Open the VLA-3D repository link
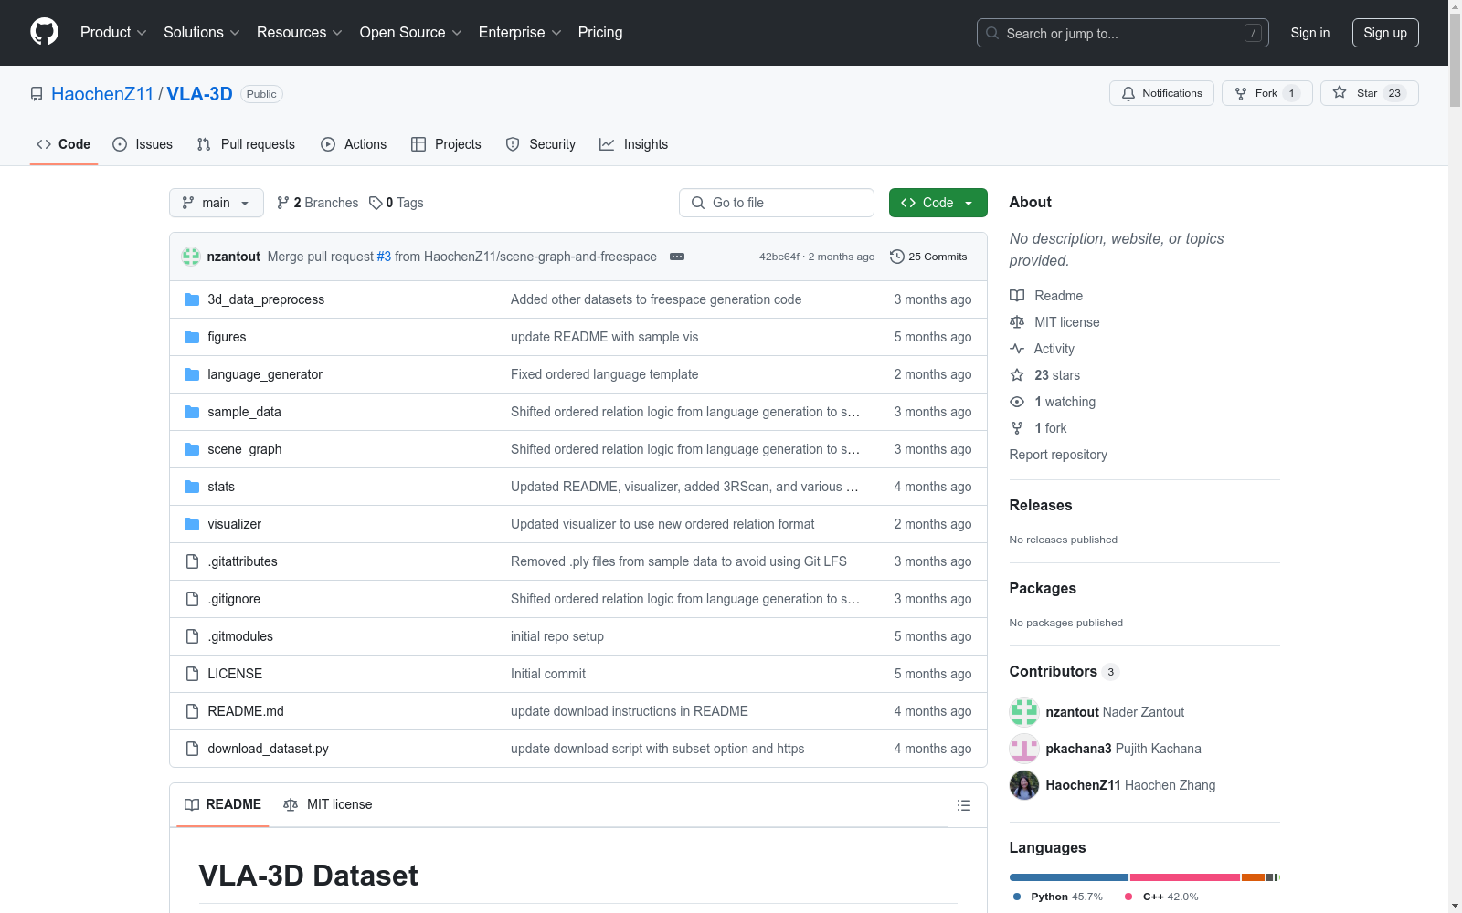The width and height of the screenshot is (1462, 913). pos(199,94)
